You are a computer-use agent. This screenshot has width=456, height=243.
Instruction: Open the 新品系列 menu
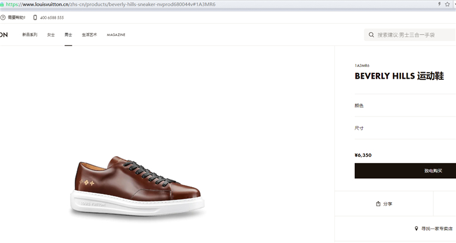point(30,34)
